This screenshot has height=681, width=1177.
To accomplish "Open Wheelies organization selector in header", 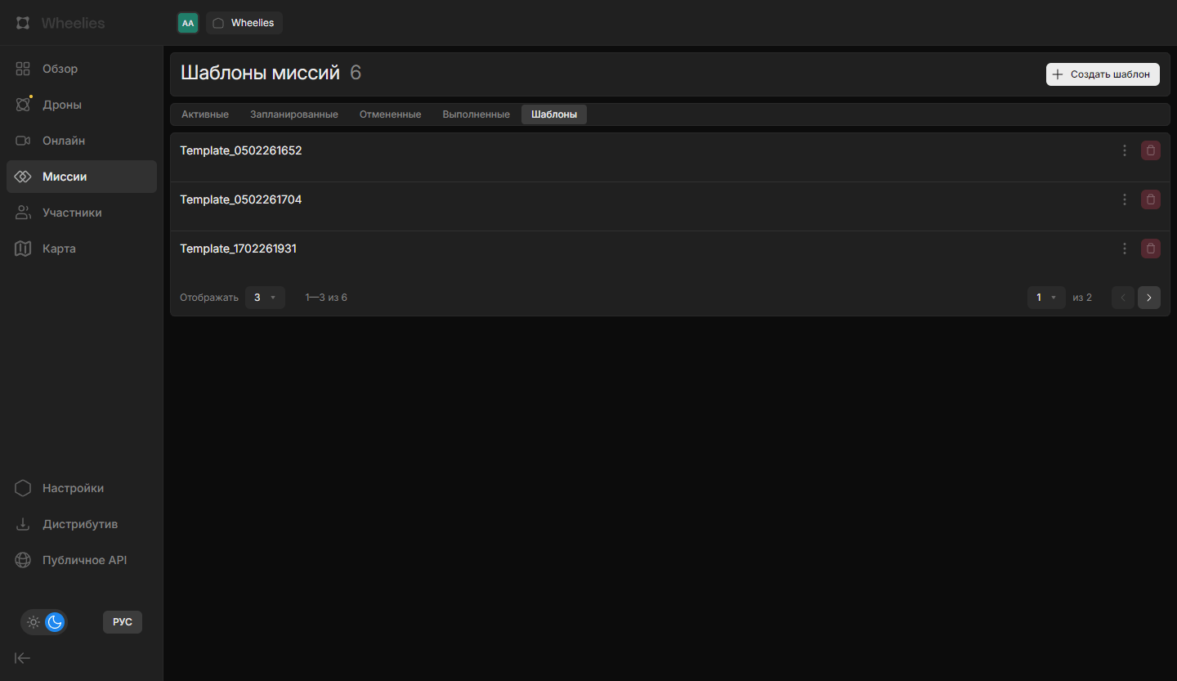I will coord(244,23).
